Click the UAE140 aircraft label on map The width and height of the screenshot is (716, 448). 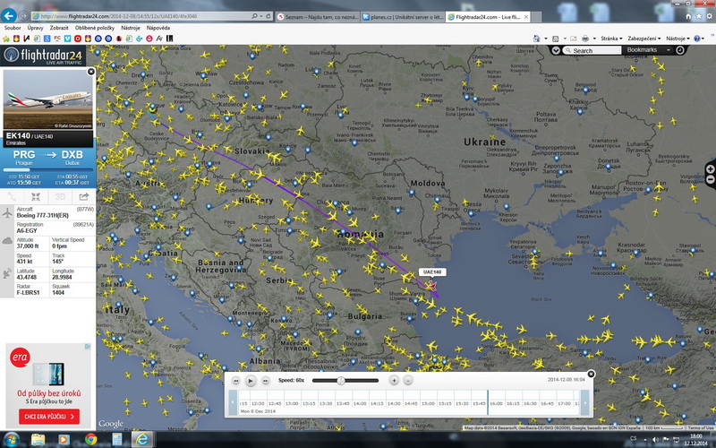[x=432, y=272]
